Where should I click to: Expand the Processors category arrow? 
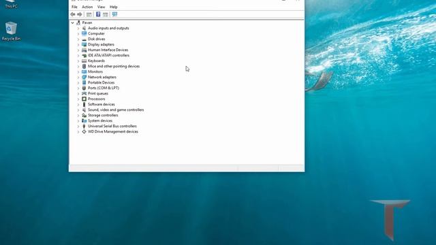coord(78,99)
